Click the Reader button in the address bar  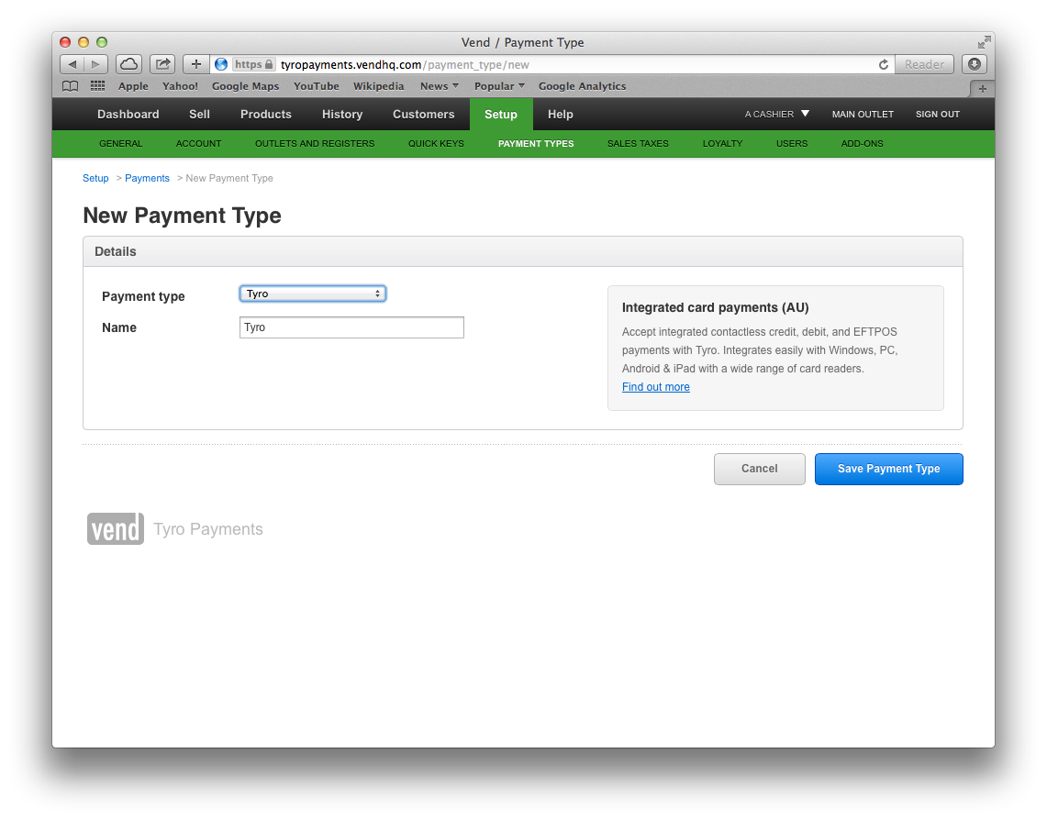(x=923, y=63)
